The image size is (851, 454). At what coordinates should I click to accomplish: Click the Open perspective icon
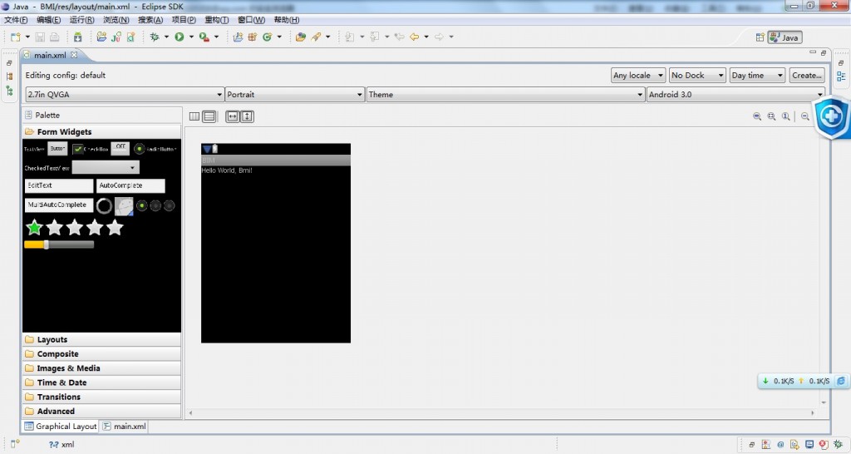760,37
